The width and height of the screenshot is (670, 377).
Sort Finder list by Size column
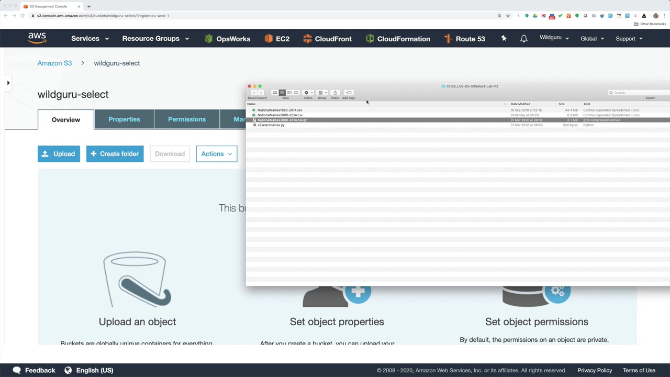pyautogui.click(x=568, y=104)
